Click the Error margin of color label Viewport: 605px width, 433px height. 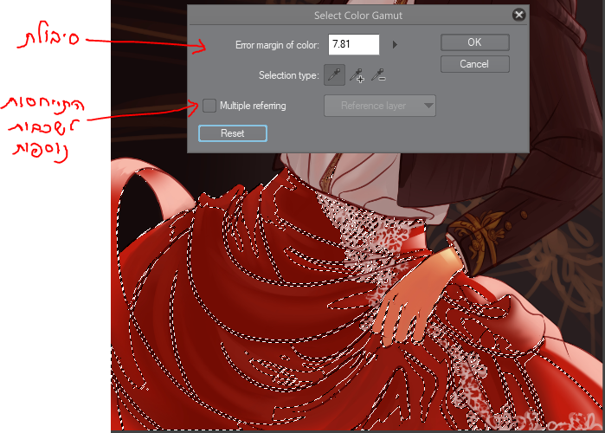277,45
